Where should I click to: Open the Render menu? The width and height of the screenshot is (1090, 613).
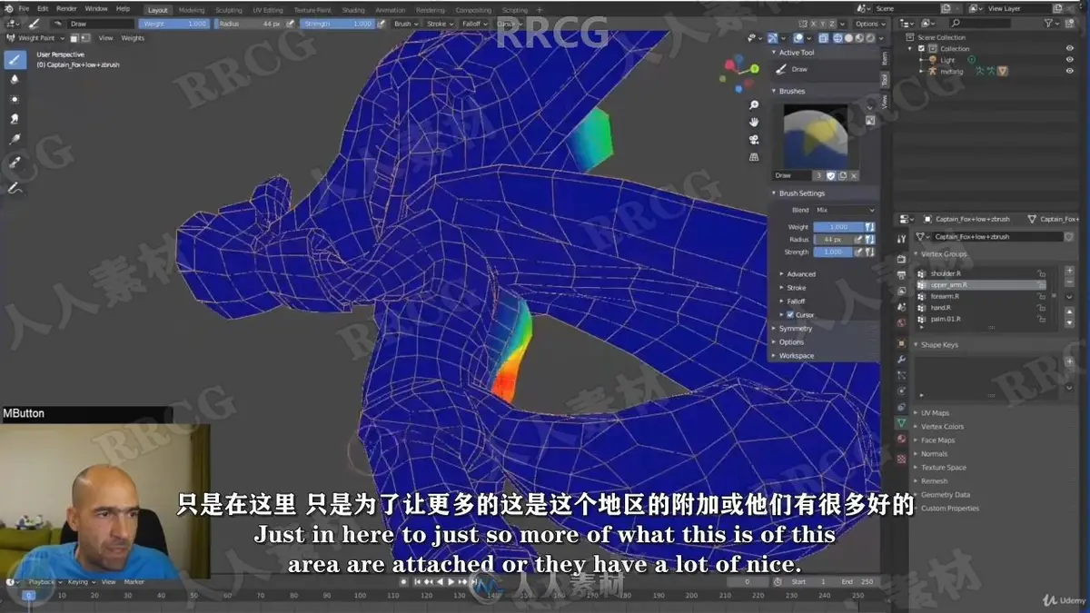[x=66, y=8]
